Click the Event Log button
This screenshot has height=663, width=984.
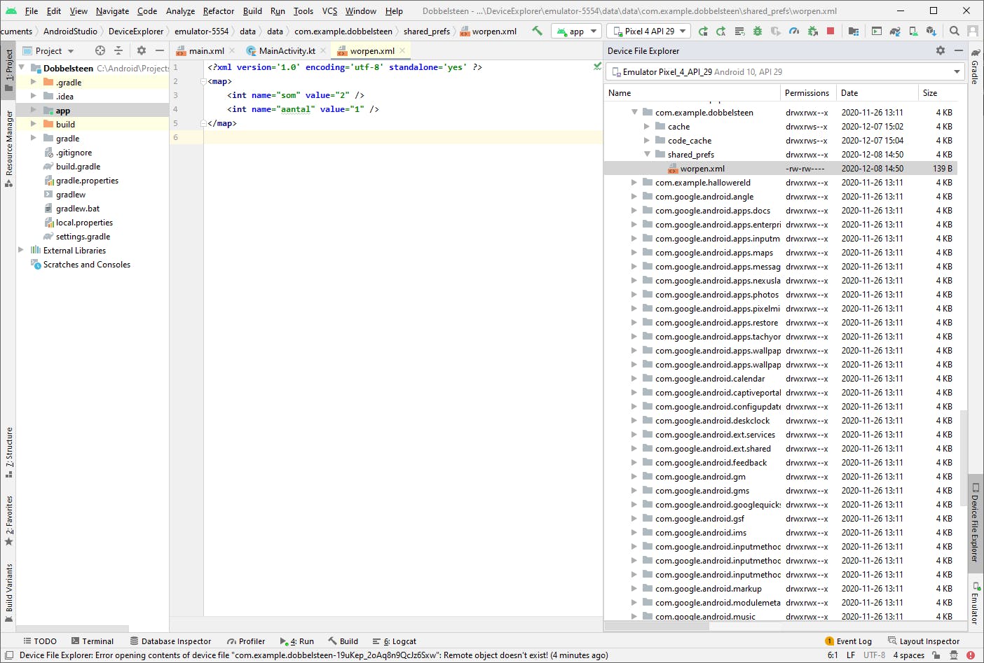pyautogui.click(x=848, y=641)
